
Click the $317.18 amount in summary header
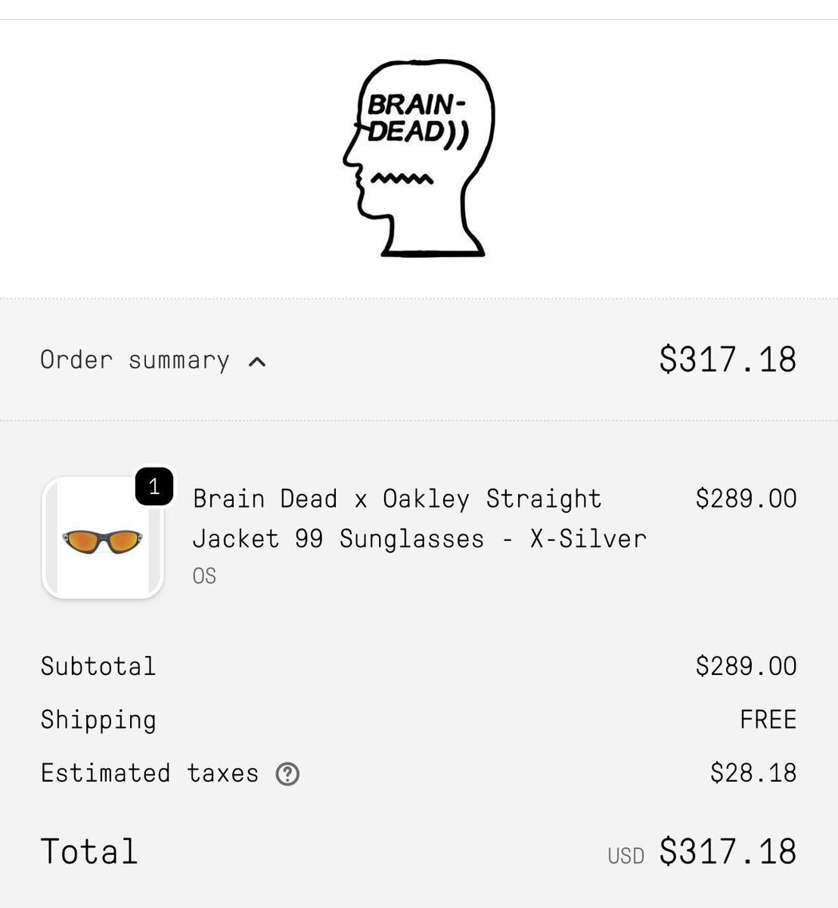728,359
